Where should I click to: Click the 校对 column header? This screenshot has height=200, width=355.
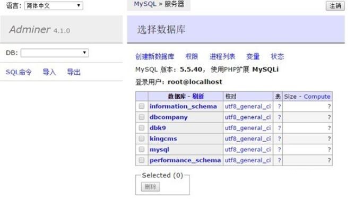coord(231,97)
